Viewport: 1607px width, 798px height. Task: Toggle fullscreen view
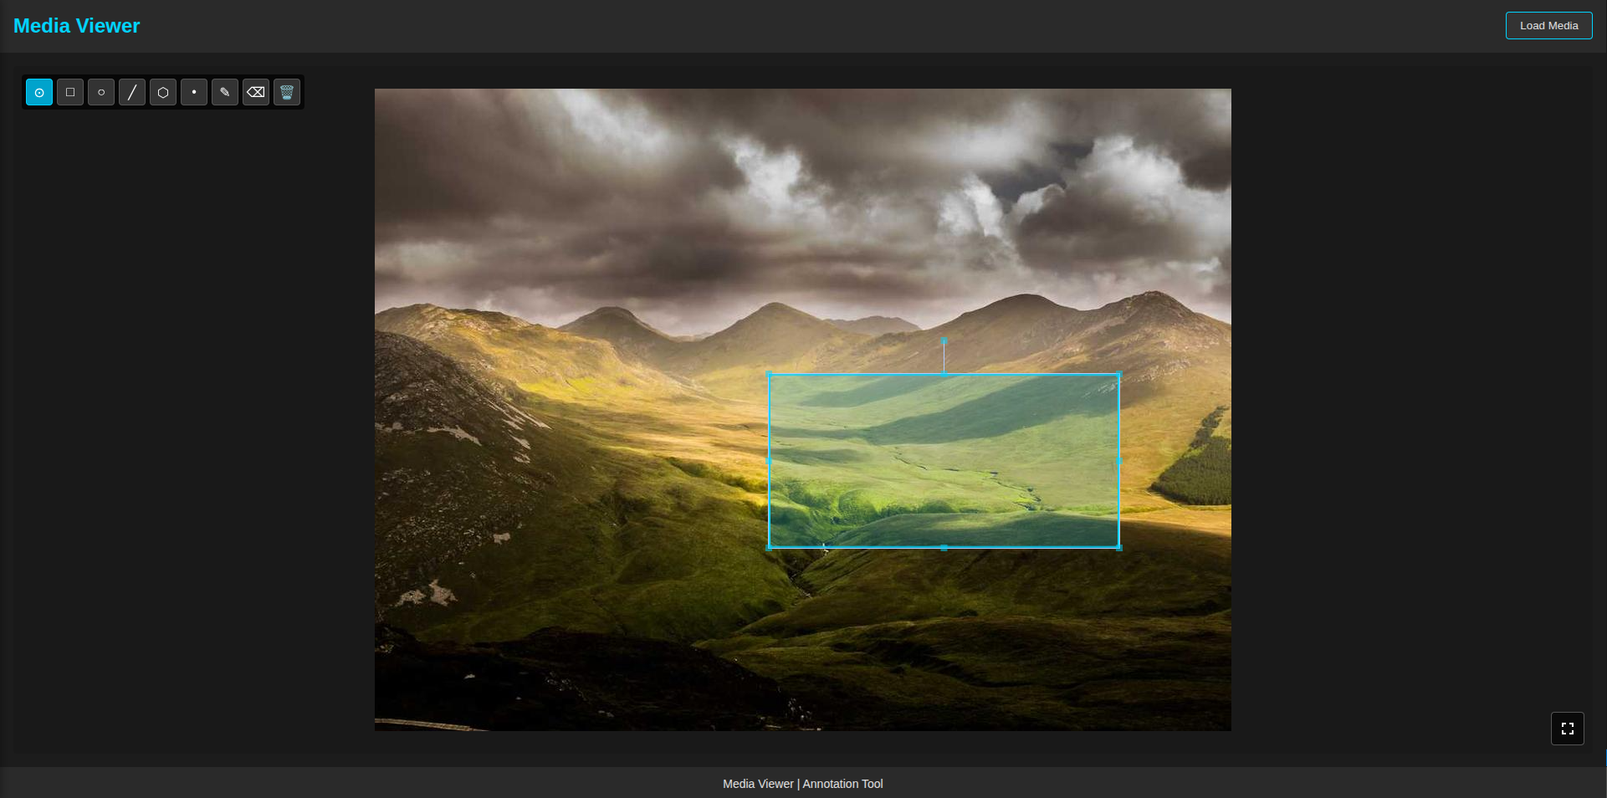click(x=1567, y=729)
